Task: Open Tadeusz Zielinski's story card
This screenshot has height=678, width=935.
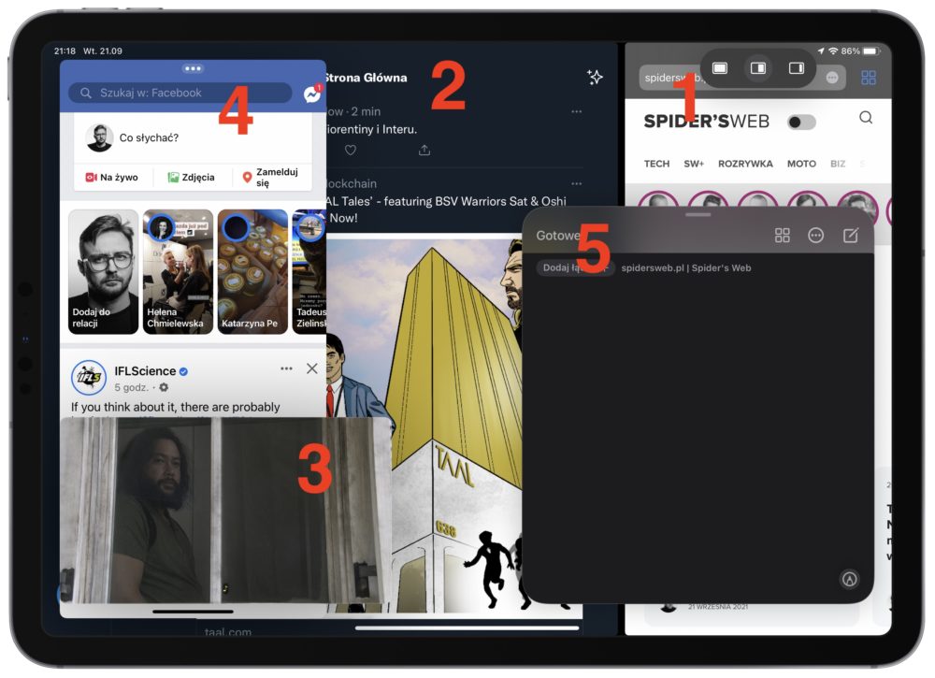Action: [309, 272]
